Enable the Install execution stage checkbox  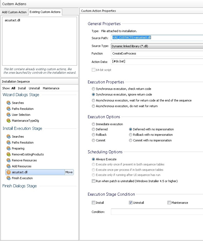[93, 203]
